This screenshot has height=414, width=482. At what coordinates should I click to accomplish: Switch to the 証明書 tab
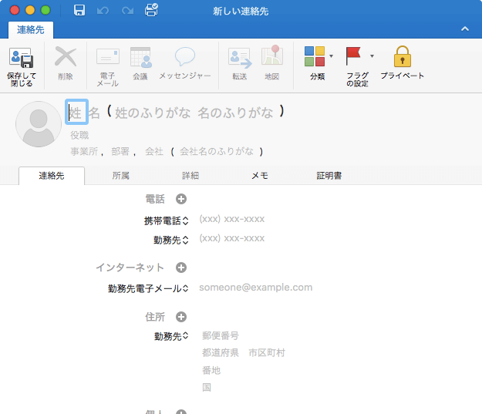329,176
